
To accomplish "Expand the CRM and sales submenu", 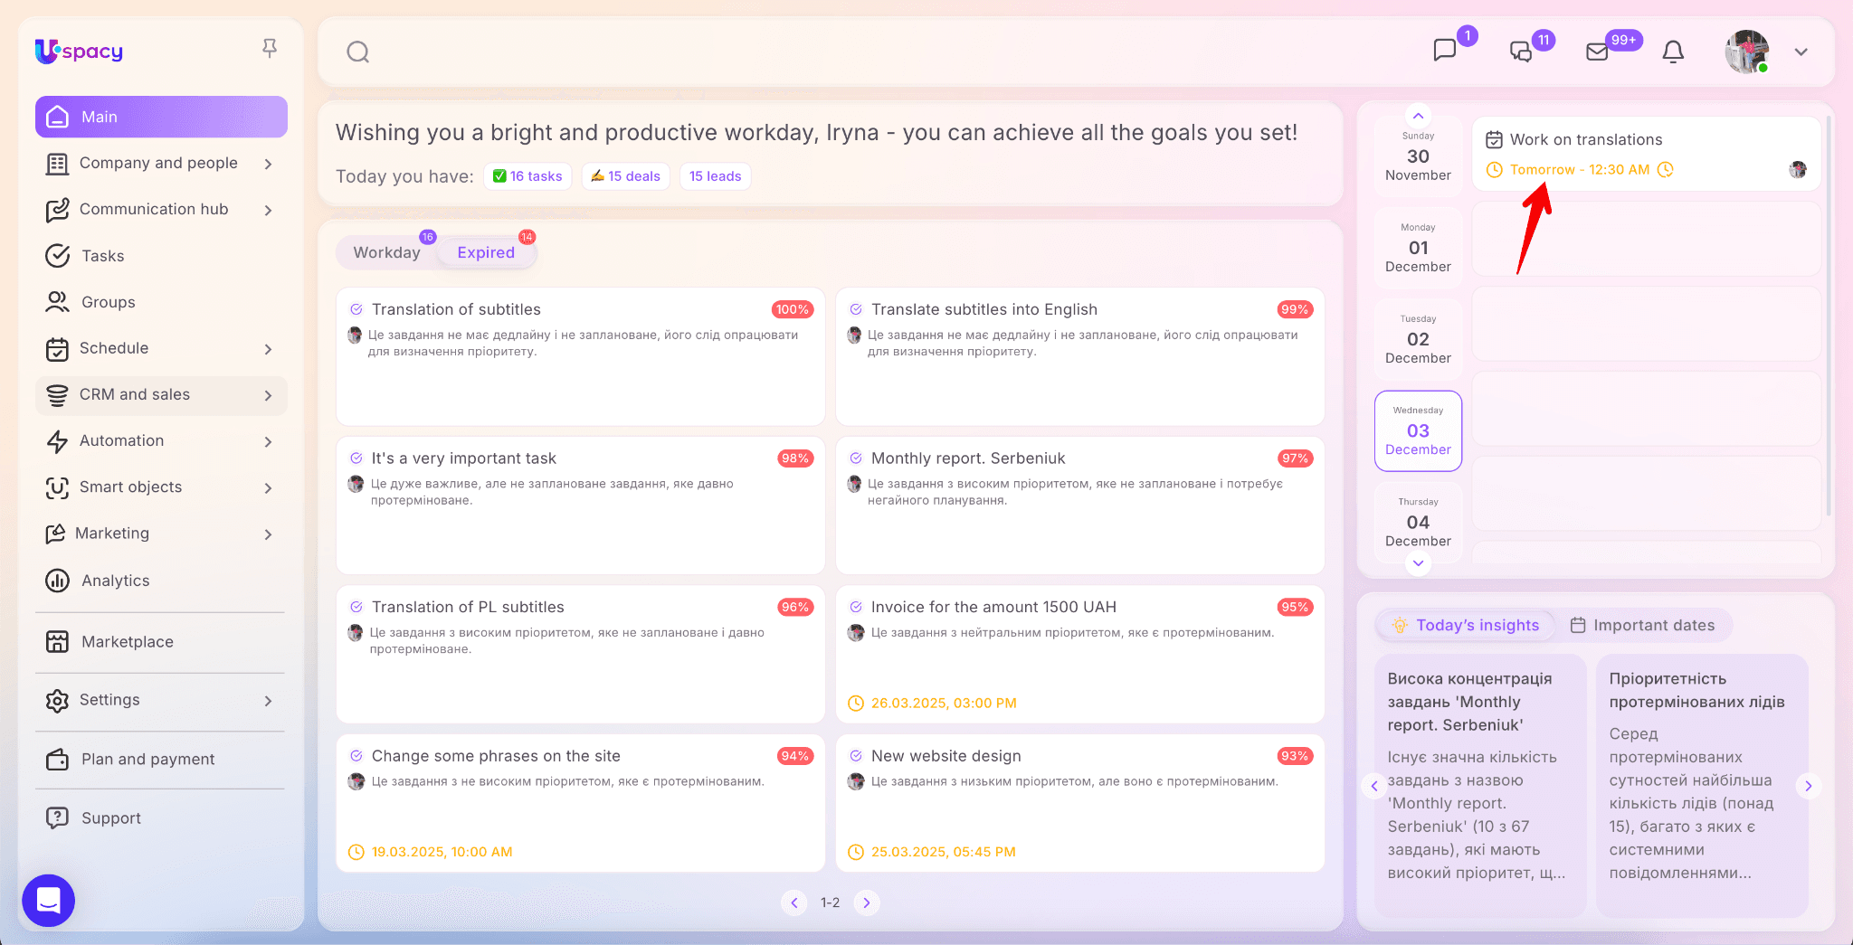I will [268, 395].
